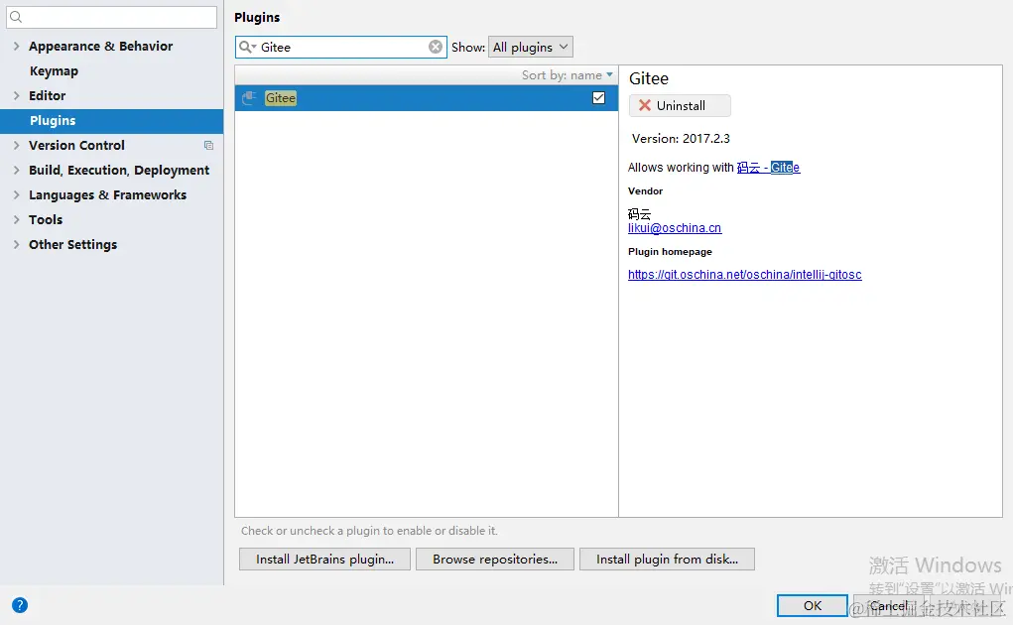Screen dimensions: 1013x625
Task: Click Browse repositories button
Action: coord(495,560)
